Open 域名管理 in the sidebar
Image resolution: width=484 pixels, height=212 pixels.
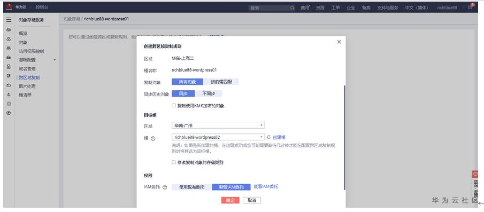(27, 69)
